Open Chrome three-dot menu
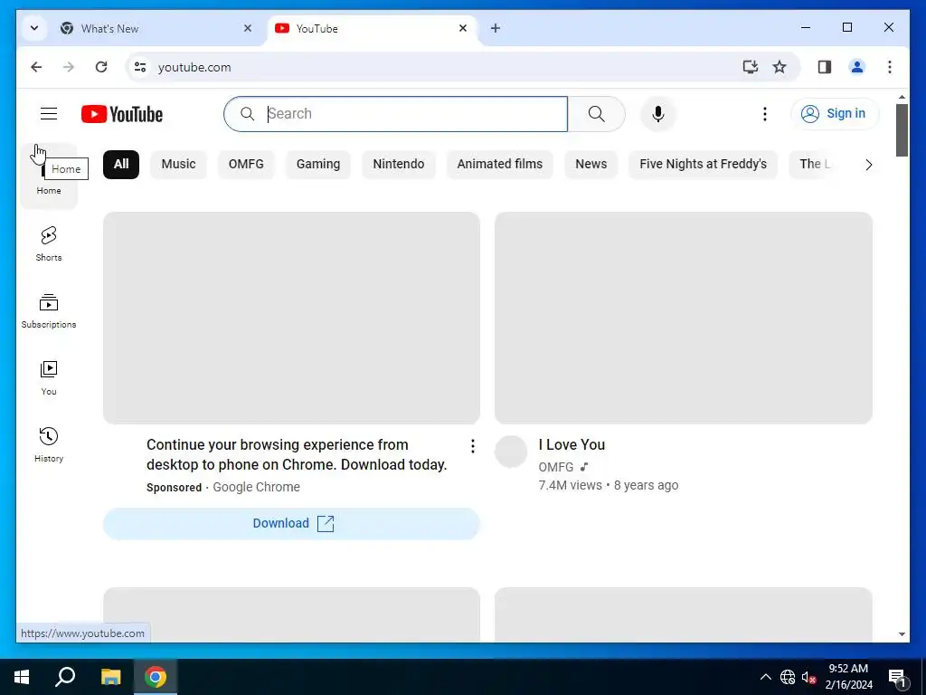Viewport: 926px width, 695px height. [x=890, y=67]
